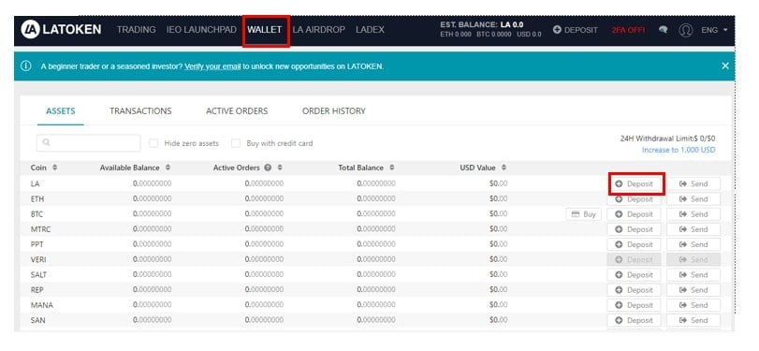The width and height of the screenshot is (759, 351).
Task: Open the TRADING menu
Action: (136, 30)
